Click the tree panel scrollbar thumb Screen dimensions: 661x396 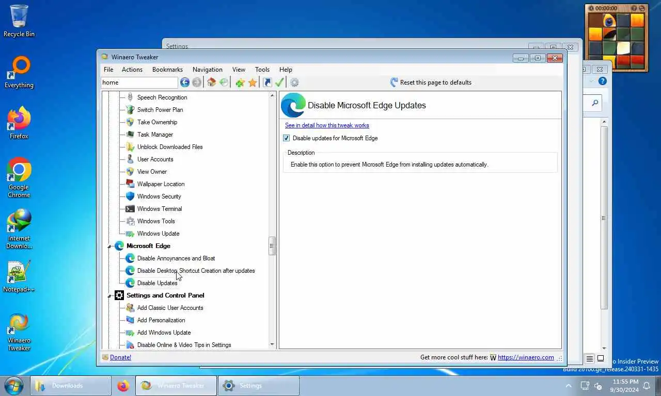tap(272, 246)
